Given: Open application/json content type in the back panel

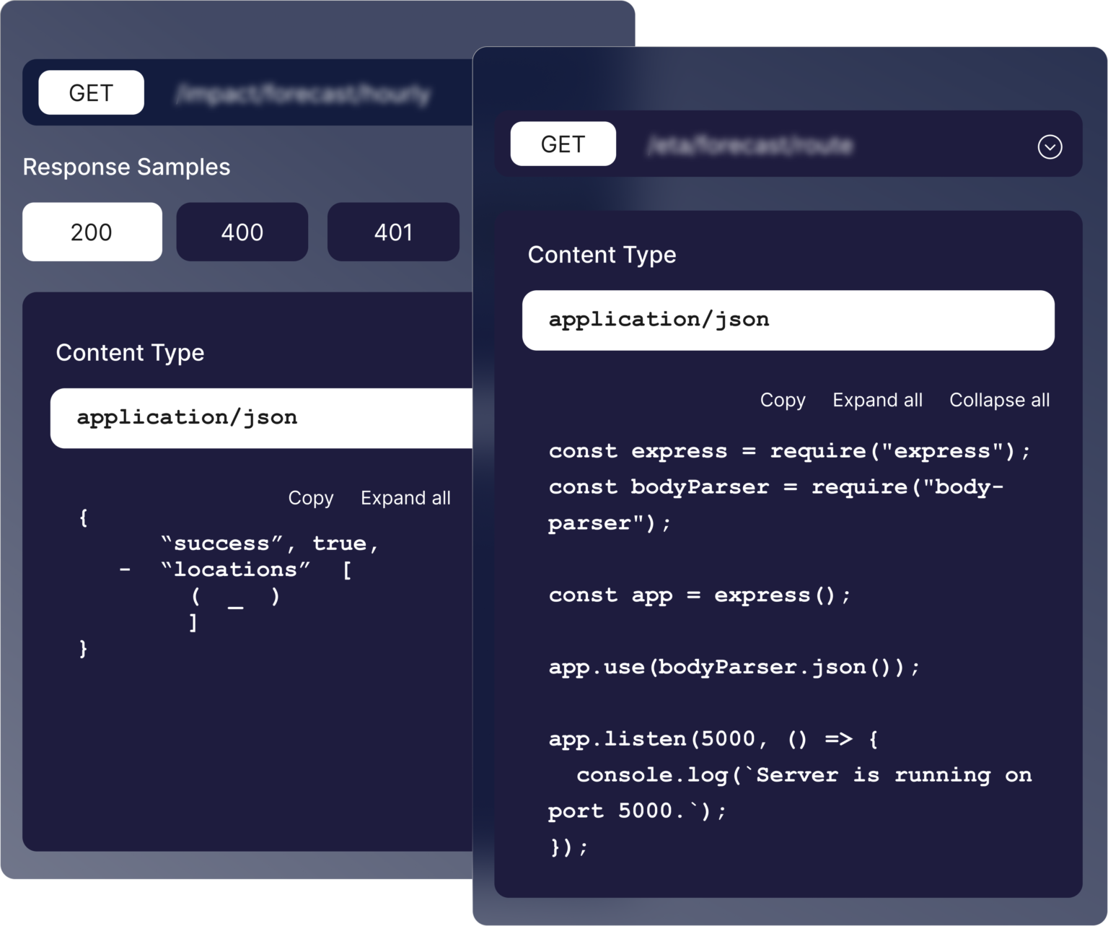Looking at the screenshot, I should pyautogui.click(x=261, y=418).
